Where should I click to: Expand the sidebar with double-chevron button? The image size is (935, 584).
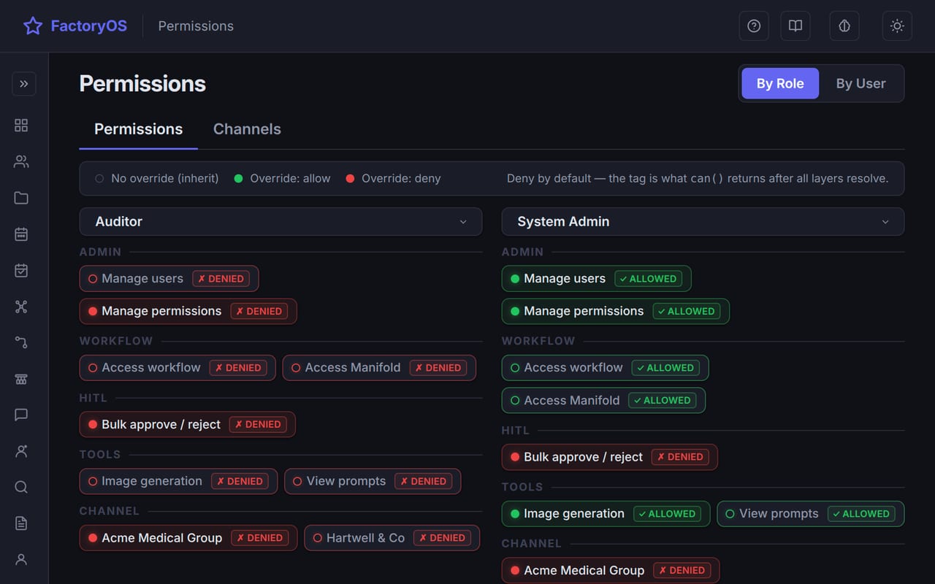coord(24,84)
